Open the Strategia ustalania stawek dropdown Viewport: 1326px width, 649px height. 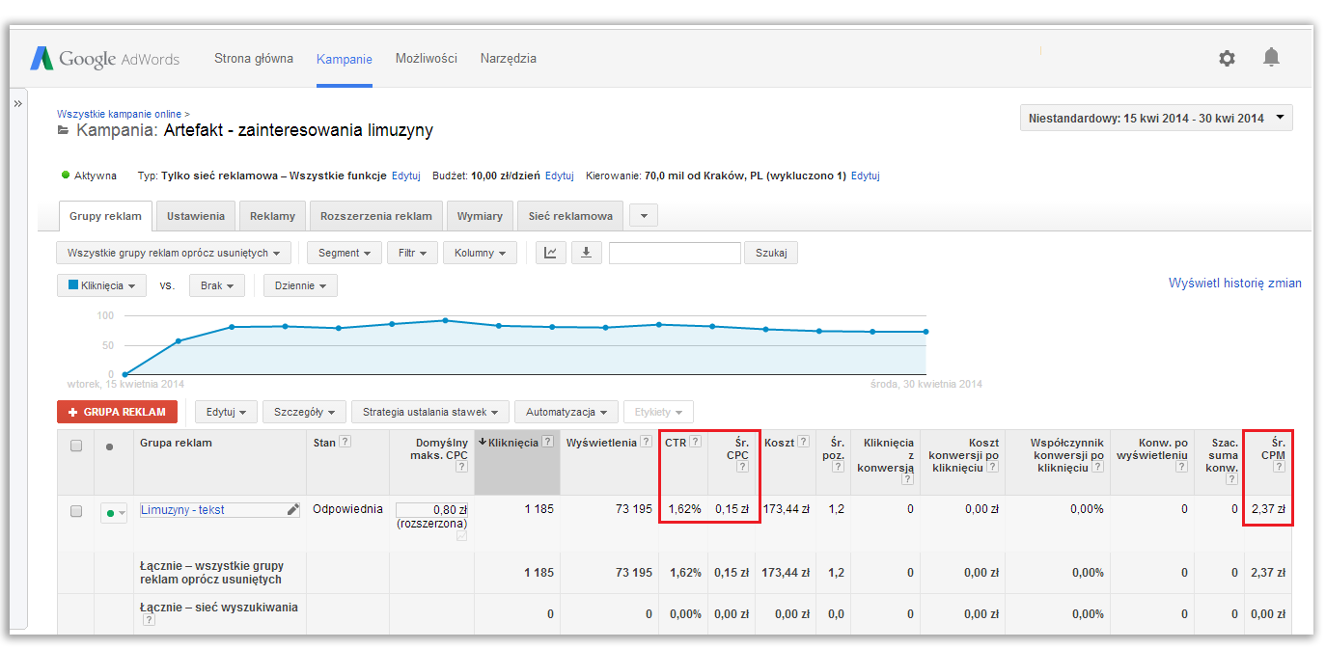click(430, 412)
